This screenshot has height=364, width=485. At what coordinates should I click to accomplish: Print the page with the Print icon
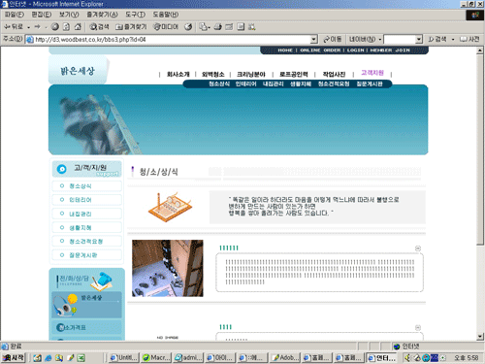pyautogui.click(x=218, y=27)
